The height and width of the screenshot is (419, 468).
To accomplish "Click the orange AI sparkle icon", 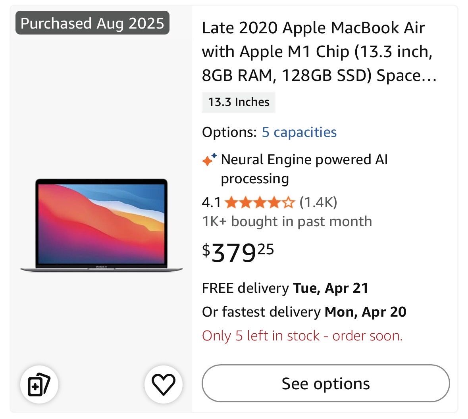I will pos(209,160).
